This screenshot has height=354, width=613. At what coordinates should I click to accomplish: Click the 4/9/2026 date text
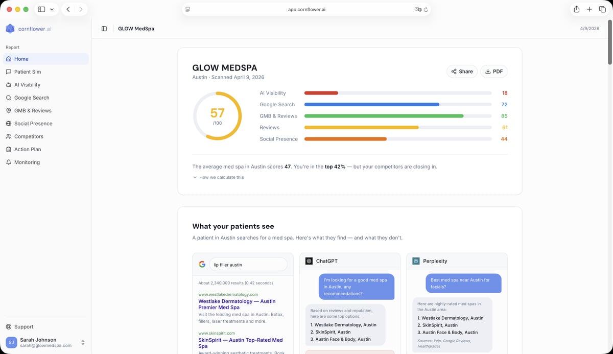(590, 29)
